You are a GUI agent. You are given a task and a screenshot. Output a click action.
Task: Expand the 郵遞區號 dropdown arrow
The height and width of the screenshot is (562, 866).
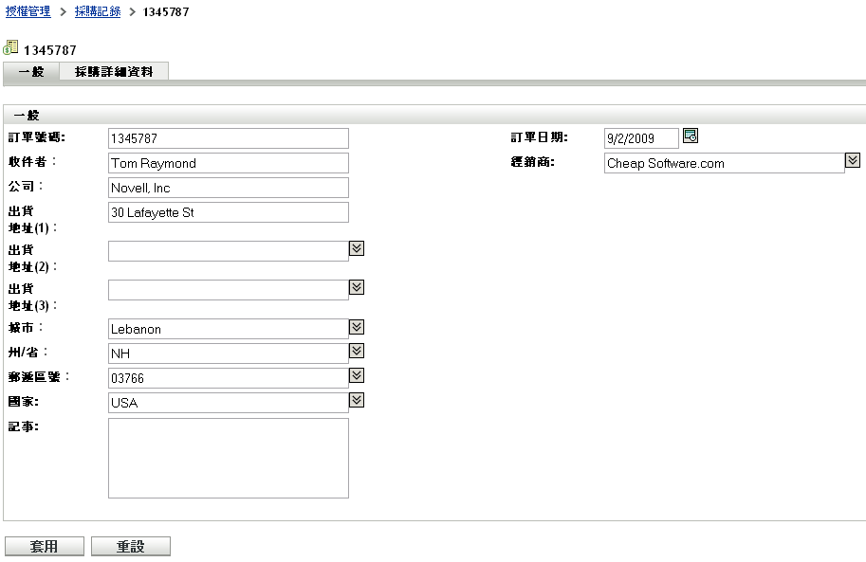(357, 376)
